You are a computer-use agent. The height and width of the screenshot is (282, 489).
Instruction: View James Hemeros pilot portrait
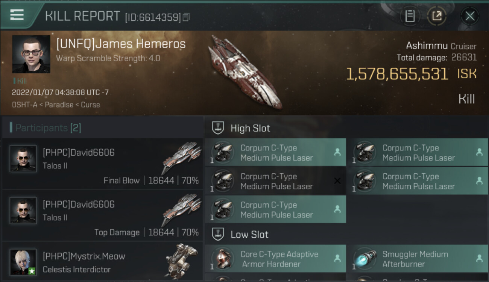point(31,54)
